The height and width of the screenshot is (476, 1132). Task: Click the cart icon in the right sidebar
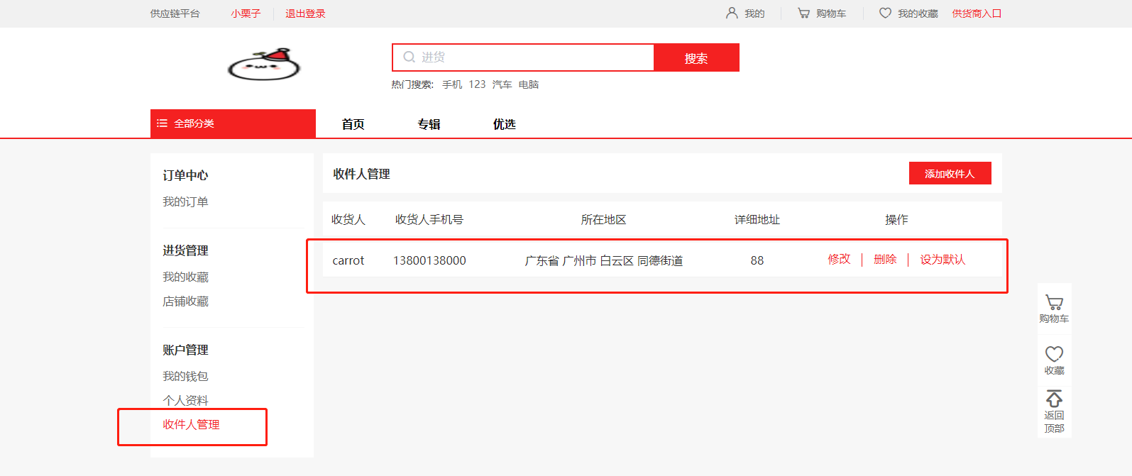[1054, 303]
